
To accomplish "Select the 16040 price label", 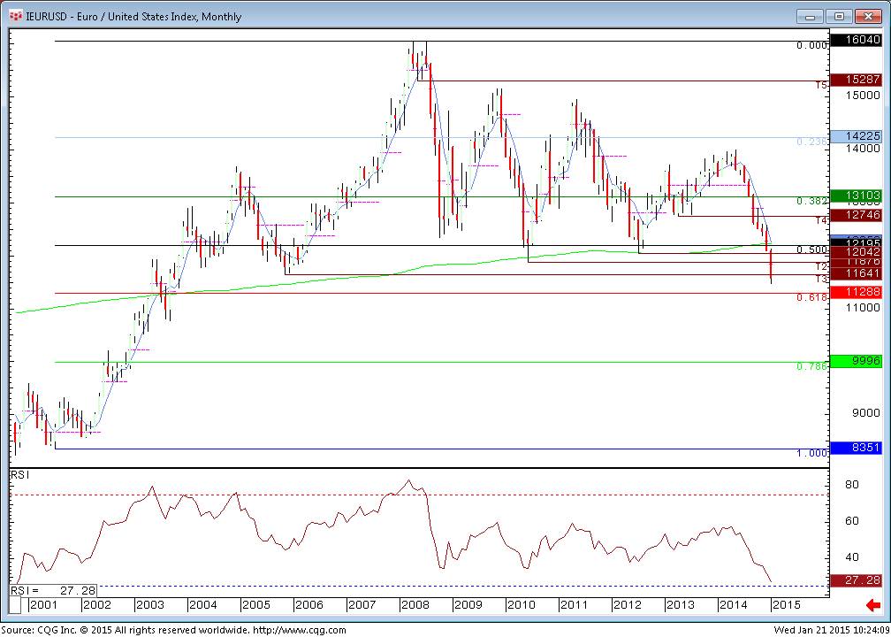I will (x=862, y=41).
